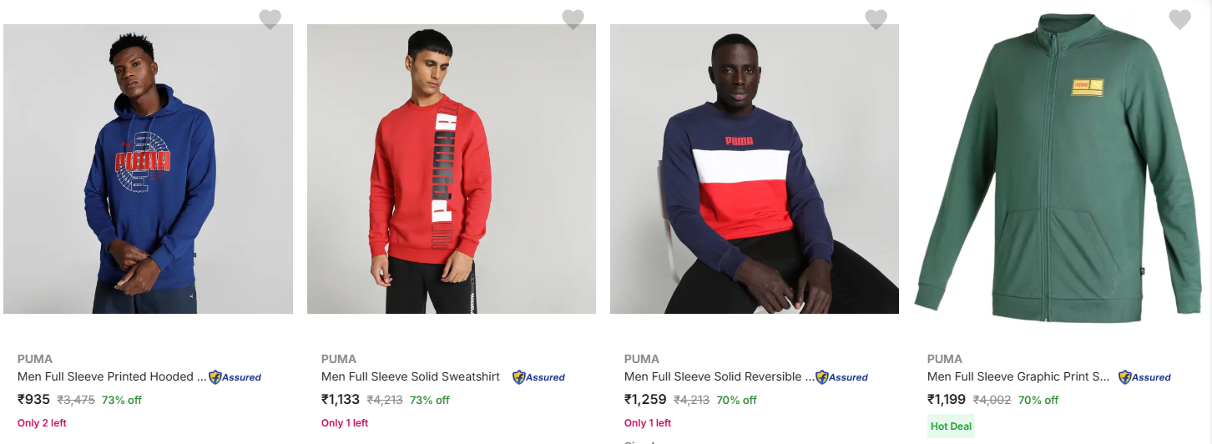Click Assured badge next to Graphic Print item
1212x444 pixels.
[1145, 377]
